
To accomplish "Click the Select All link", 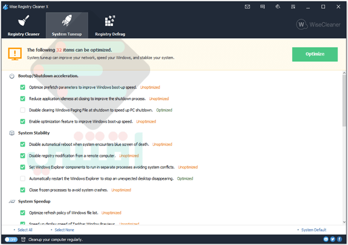I will (25, 230).
